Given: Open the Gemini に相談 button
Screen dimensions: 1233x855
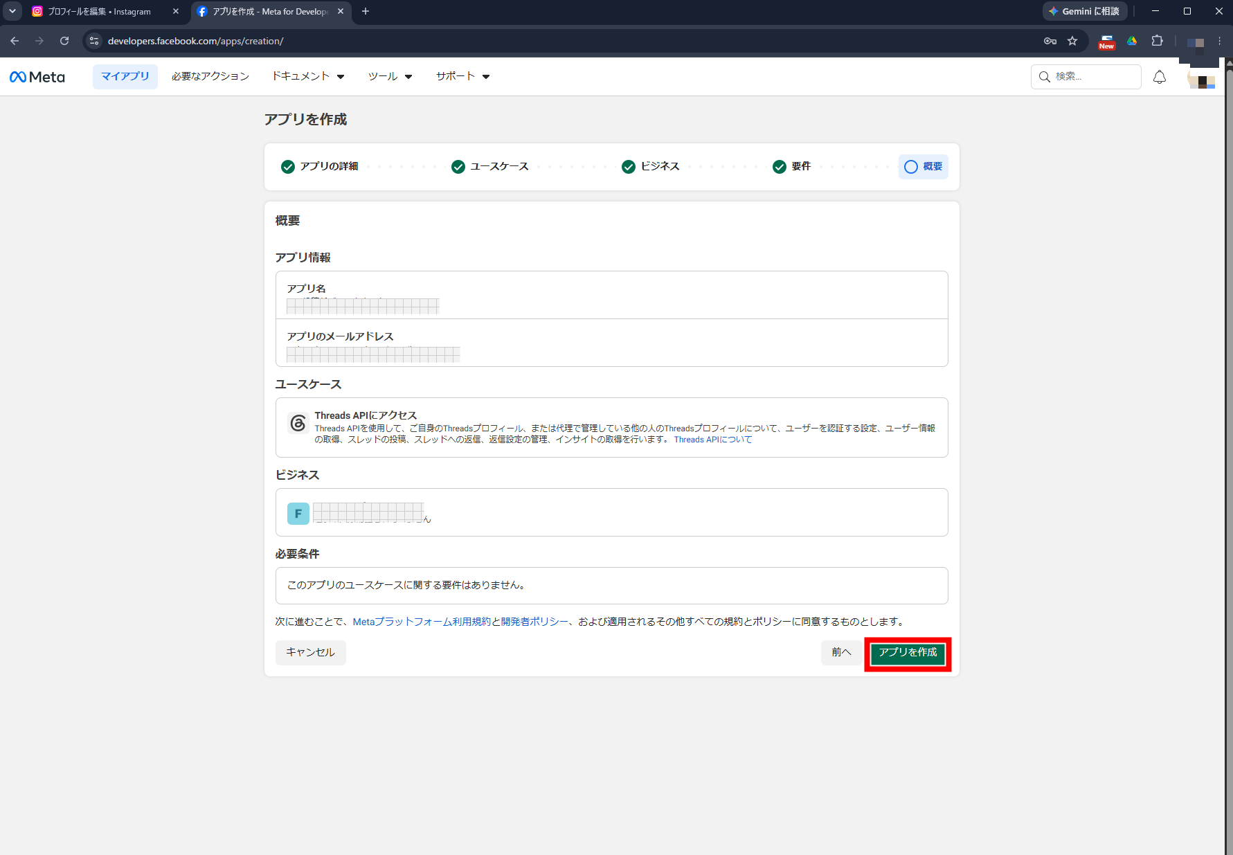Looking at the screenshot, I should [1085, 11].
